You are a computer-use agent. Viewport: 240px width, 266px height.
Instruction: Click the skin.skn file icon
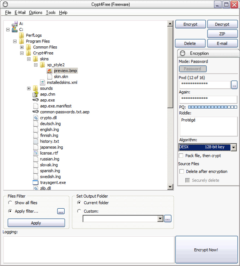pyautogui.click(x=50, y=76)
